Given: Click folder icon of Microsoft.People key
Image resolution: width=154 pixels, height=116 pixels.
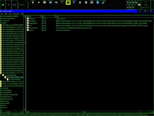Looking at the screenshot, I should pyautogui.click(x=1, y=40).
